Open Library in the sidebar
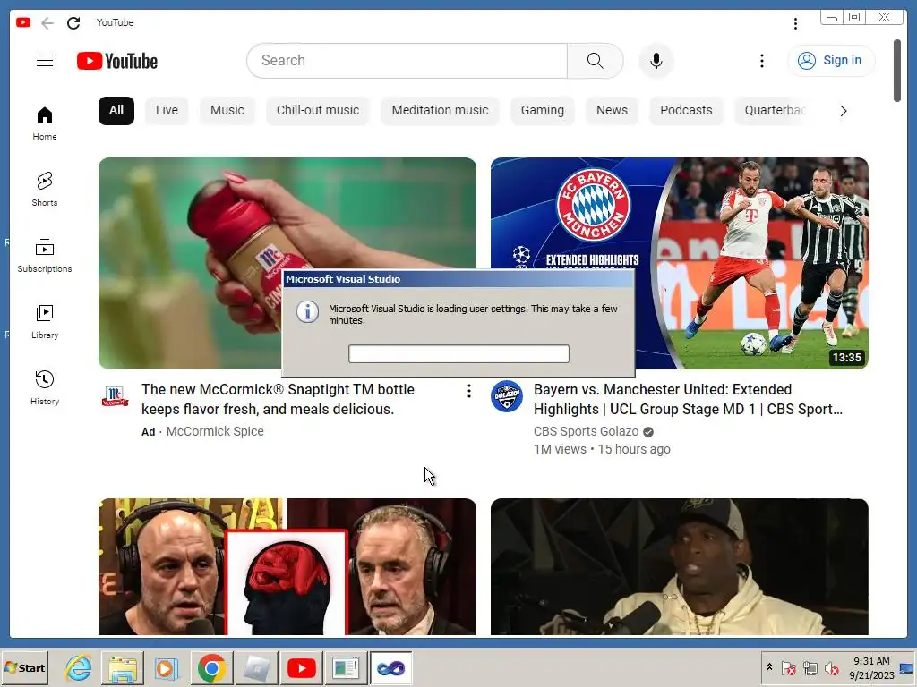This screenshot has width=917, height=687. click(45, 322)
